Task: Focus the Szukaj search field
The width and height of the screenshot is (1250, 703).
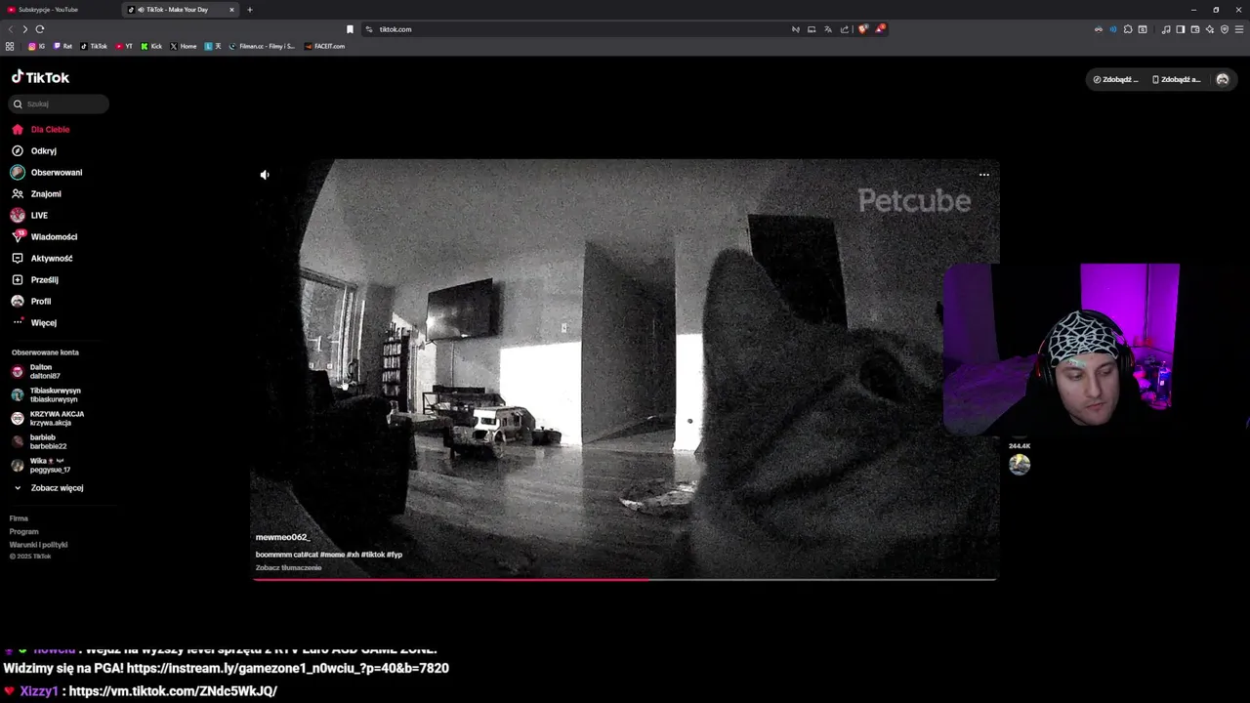Action: click(59, 103)
